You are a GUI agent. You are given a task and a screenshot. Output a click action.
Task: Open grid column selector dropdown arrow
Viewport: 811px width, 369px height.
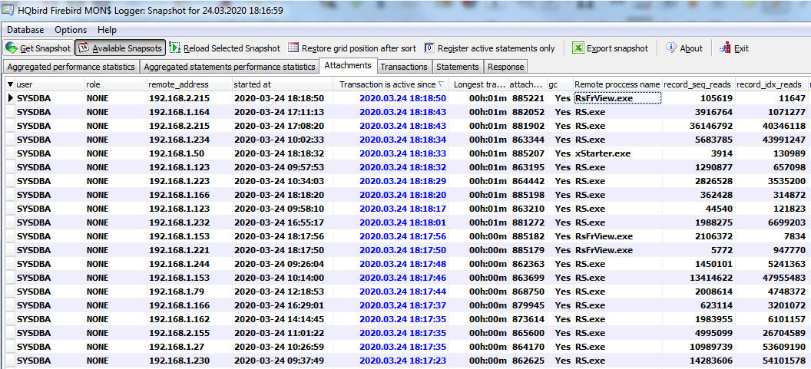coord(10,84)
